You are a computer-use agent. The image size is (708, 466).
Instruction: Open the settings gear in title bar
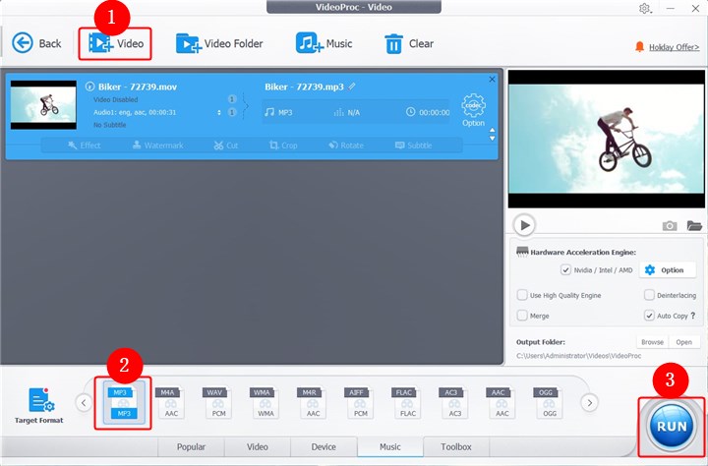pos(644,8)
